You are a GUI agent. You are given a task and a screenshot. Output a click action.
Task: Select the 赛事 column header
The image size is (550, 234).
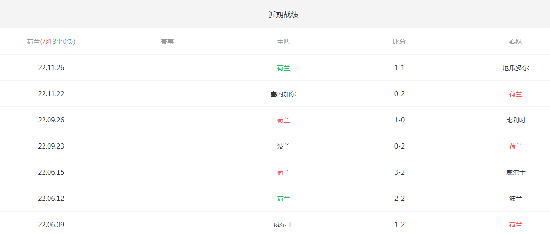click(x=167, y=42)
